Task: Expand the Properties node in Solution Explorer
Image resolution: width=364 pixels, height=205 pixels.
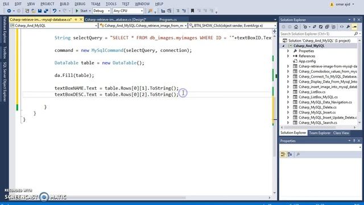Action: pyautogui.click(x=288, y=51)
